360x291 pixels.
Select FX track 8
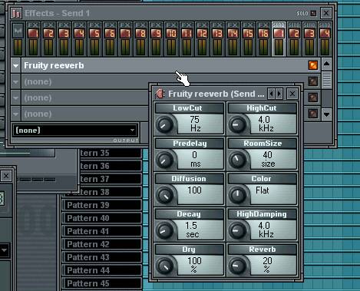[x=140, y=39]
